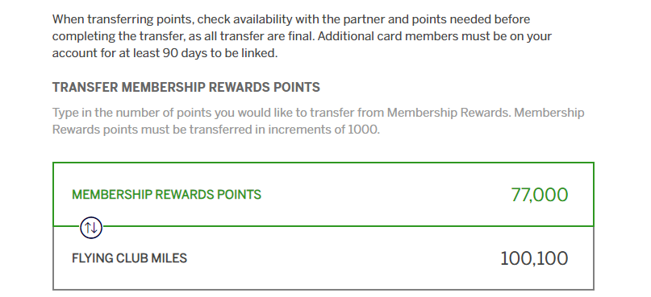The image size is (651, 297).
Task: Edit the 77,000 Membership Rewards points value
Action: coord(540,195)
